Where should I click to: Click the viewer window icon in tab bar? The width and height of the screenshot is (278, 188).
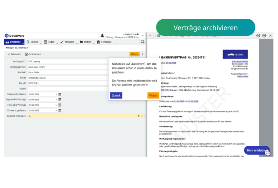coord(142,42)
